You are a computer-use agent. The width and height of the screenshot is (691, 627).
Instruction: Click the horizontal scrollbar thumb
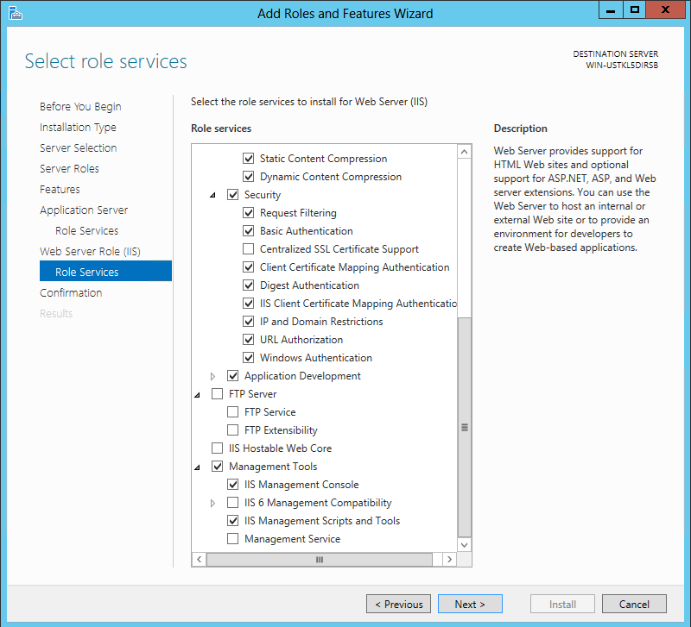pyautogui.click(x=320, y=559)
